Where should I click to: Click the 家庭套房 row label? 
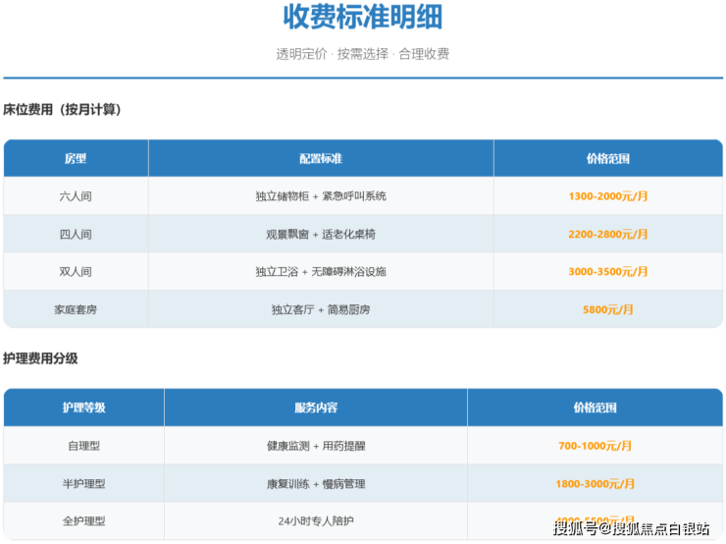click(76, 309)
